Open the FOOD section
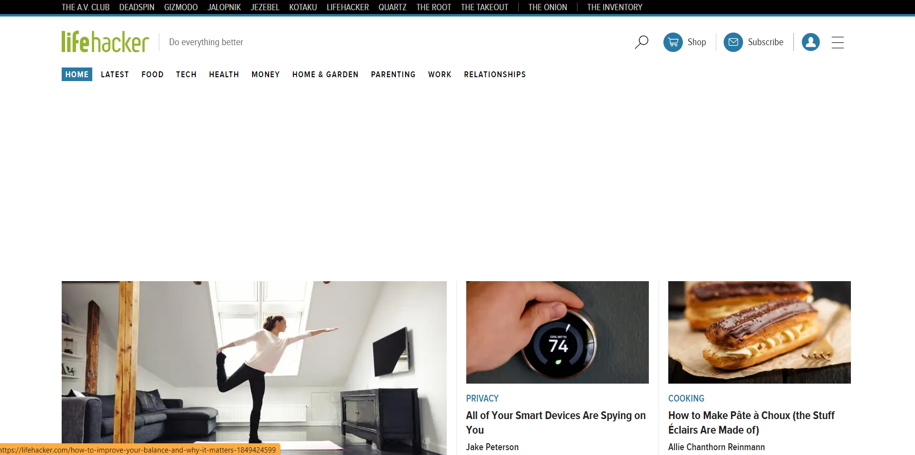 pyautogui.click(x=152, y=74)
